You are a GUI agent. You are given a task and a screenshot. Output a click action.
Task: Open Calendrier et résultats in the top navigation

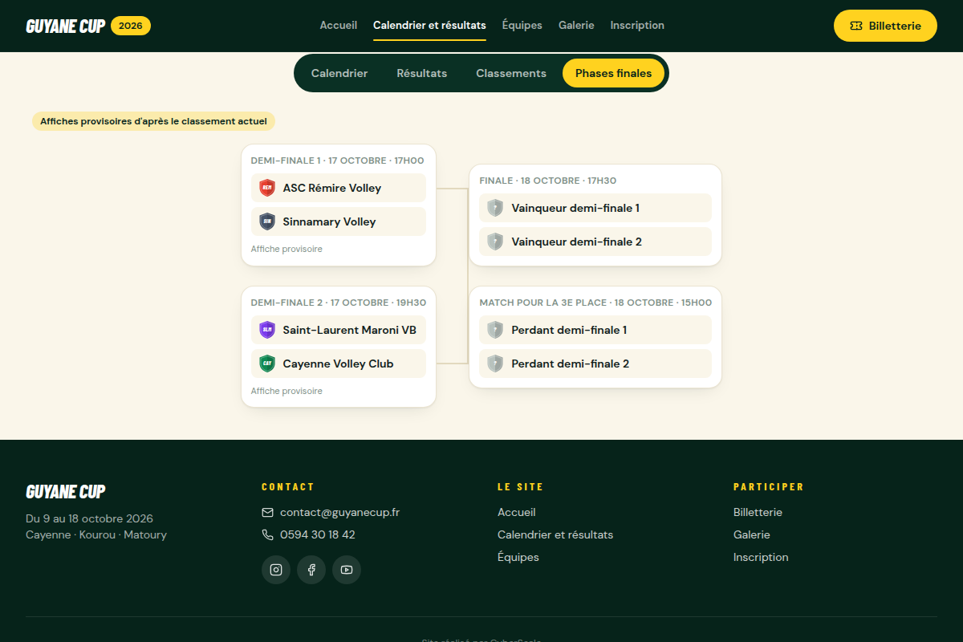coord(429,26)
